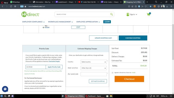
Task: Click Continue Shopping
Action: pos(133,38)
